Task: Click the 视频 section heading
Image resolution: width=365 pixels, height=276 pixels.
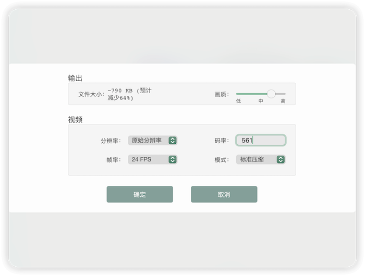Action: coord(75,119)
